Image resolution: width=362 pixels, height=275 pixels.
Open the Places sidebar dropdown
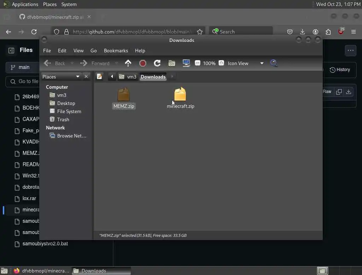click(x=77, y=76)
